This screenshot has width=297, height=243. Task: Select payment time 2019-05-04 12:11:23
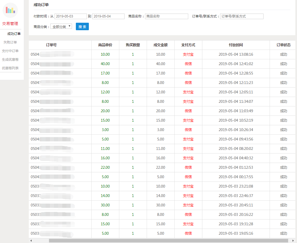pyautogui.click(x=236, y=83)
